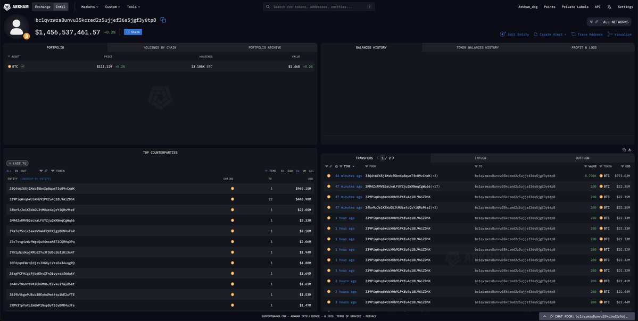638x321 pixels.
Task: Select the 24H time range filter
Action: pos(290,171)
